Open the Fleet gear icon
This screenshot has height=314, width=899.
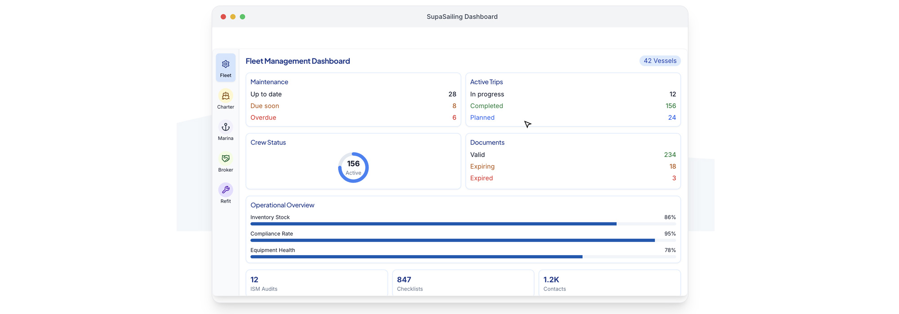(226, 64)
